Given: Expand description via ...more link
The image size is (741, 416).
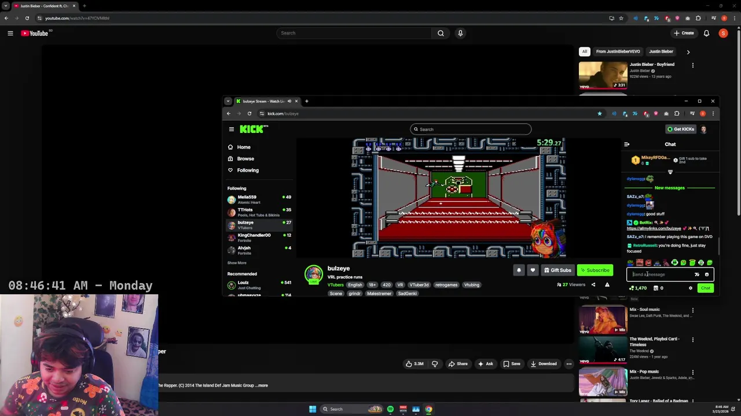Looking at the screenshot, I should pos(262,385).
